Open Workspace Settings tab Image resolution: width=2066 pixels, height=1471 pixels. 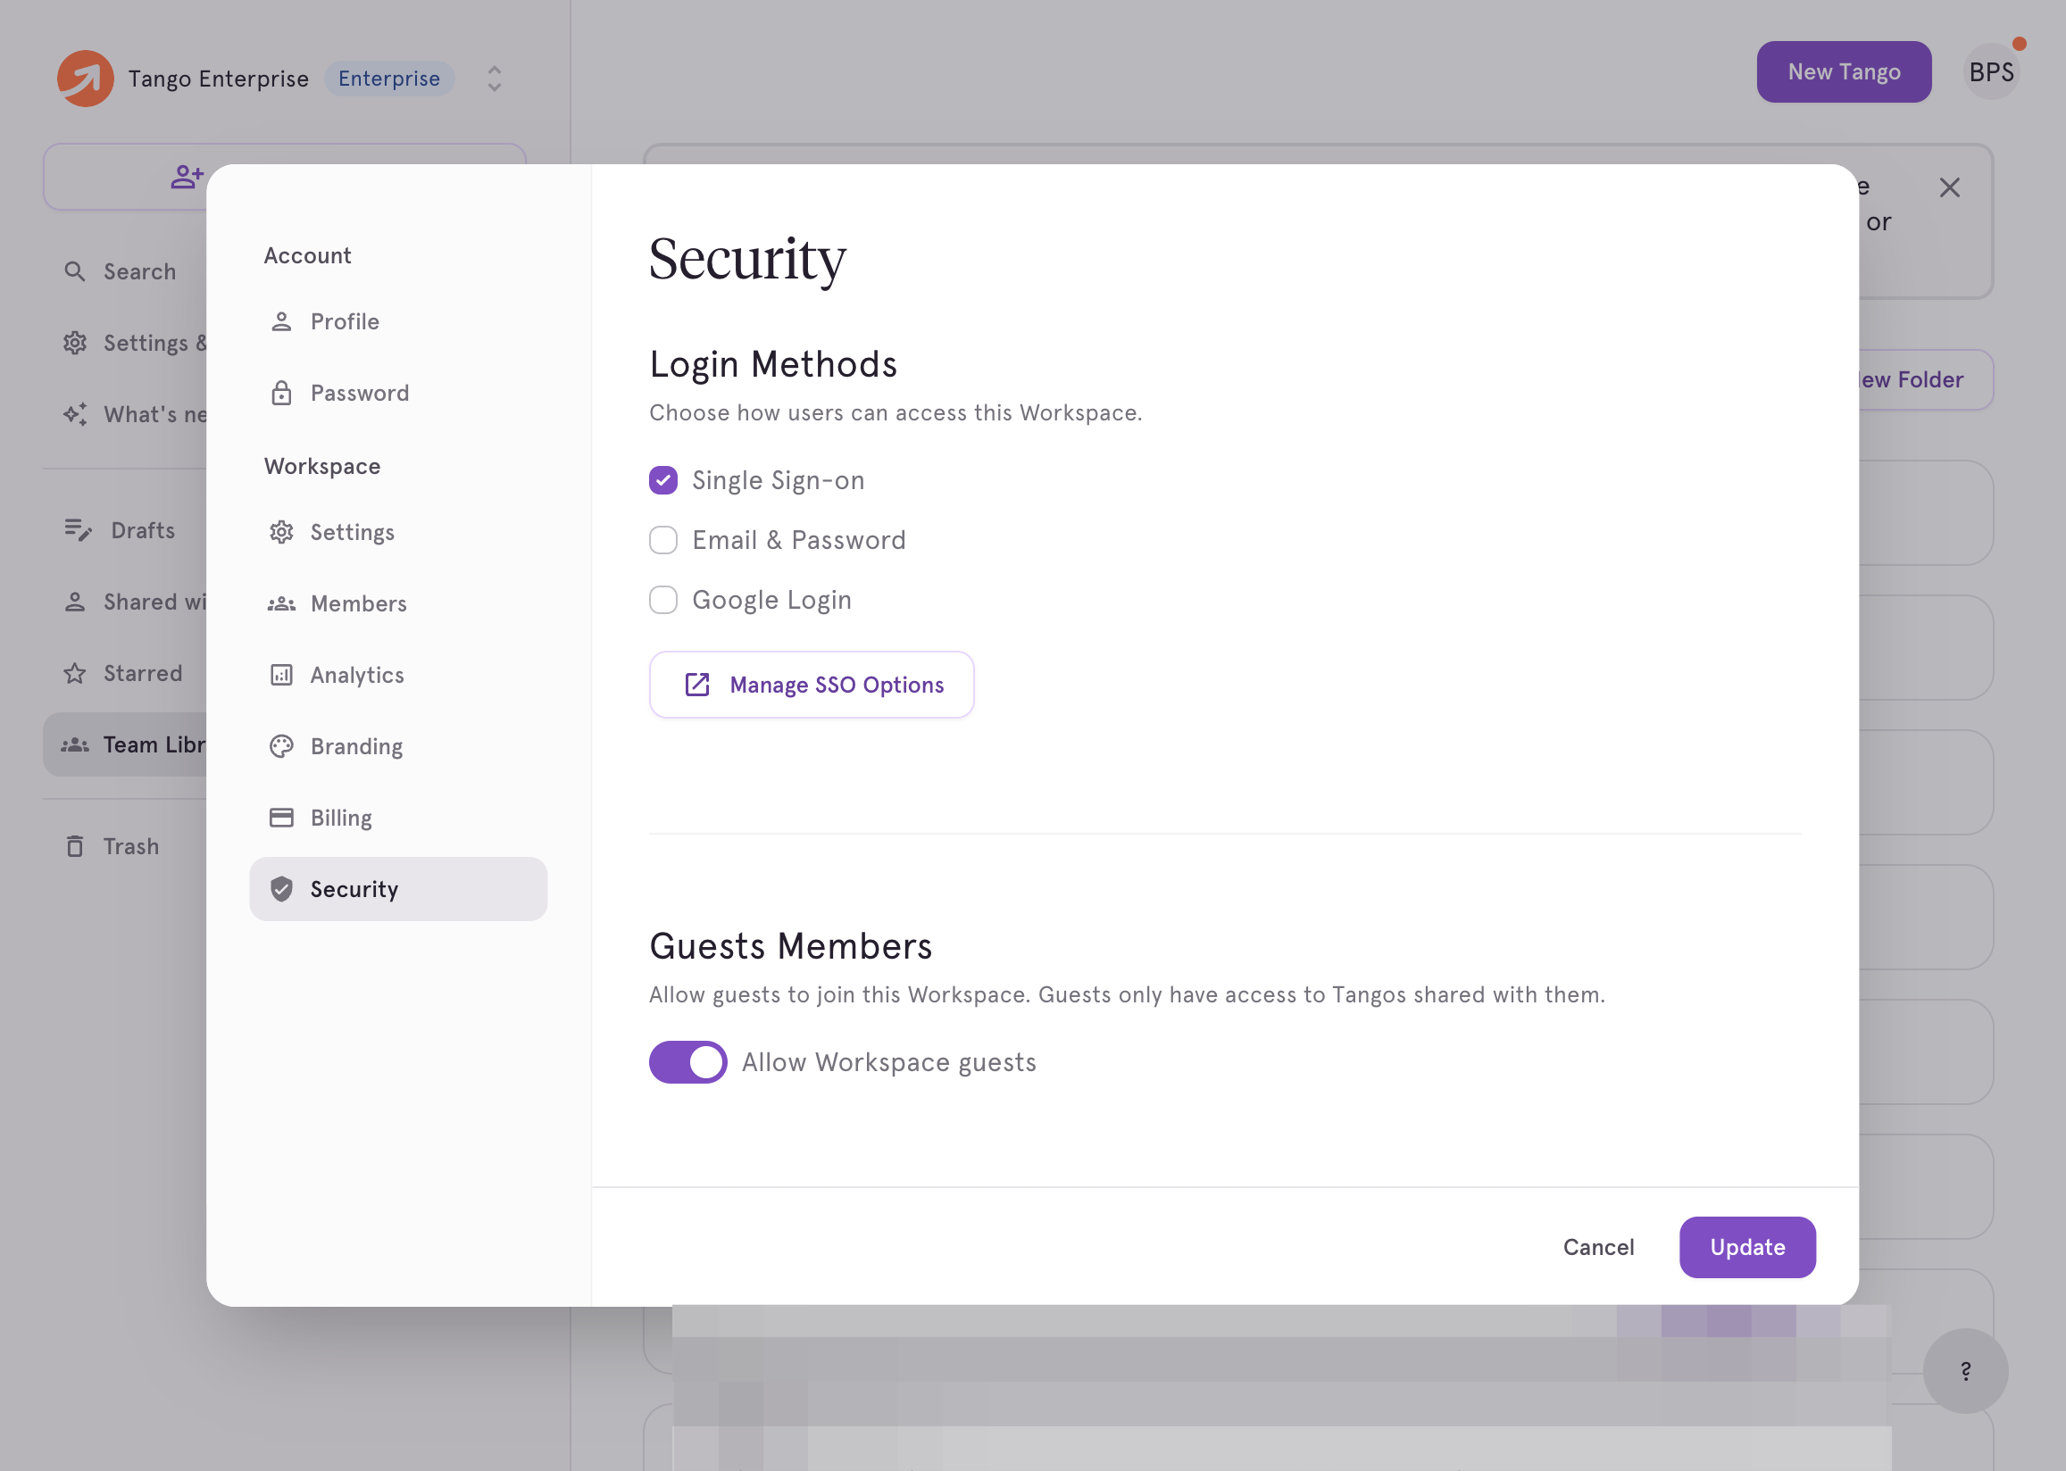tap(398, 532)
